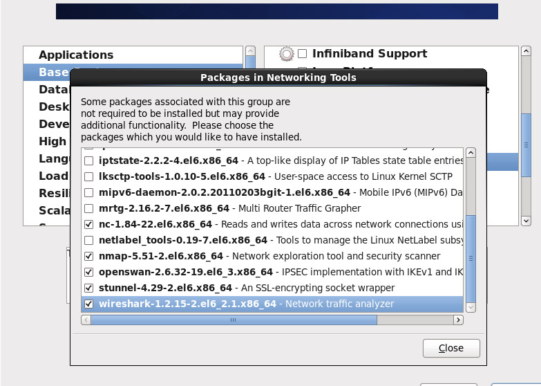Click the category list scroll-up arrow
541x386 pixels.
pos(251,51)
